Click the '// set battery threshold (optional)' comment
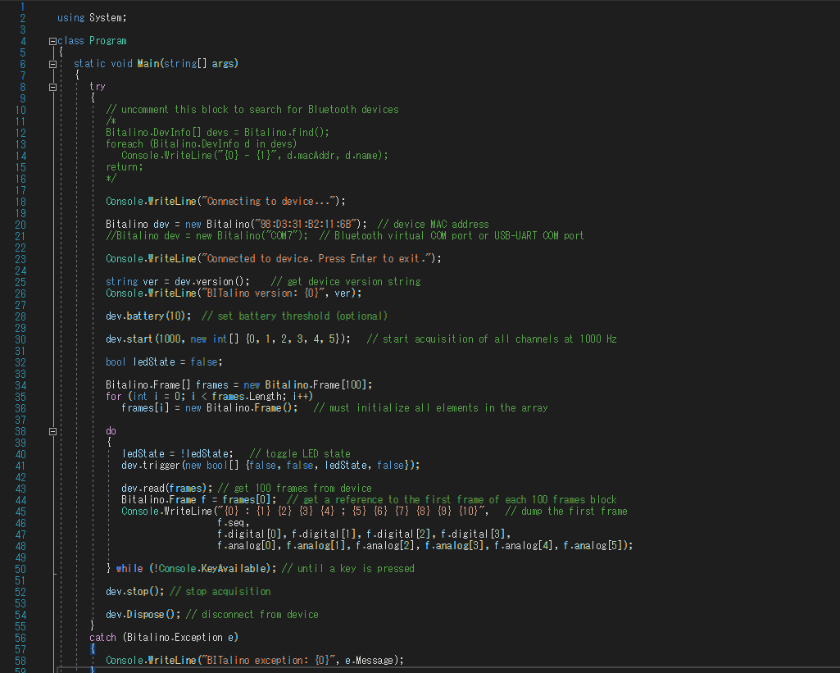The width and height of the screenshot is (840, 673). [x=295, y=316]
